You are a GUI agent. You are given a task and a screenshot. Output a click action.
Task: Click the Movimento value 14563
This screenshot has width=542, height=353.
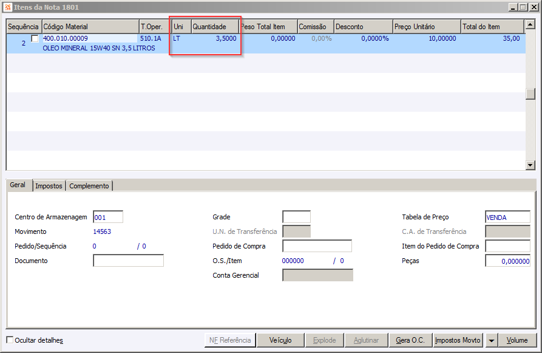coord(102,231)
